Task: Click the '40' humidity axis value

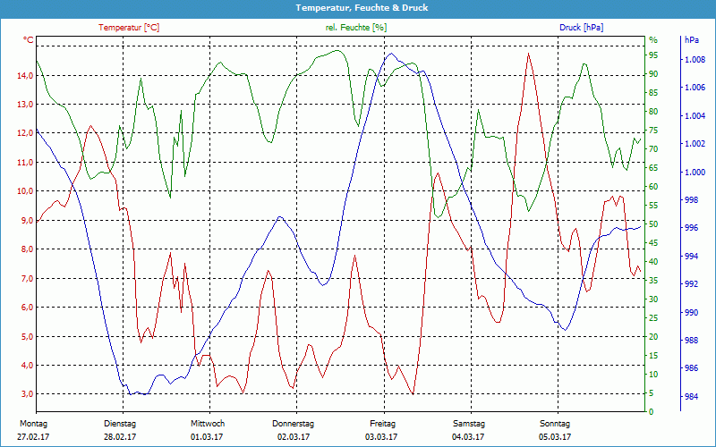Action: (x=653, y=261)
